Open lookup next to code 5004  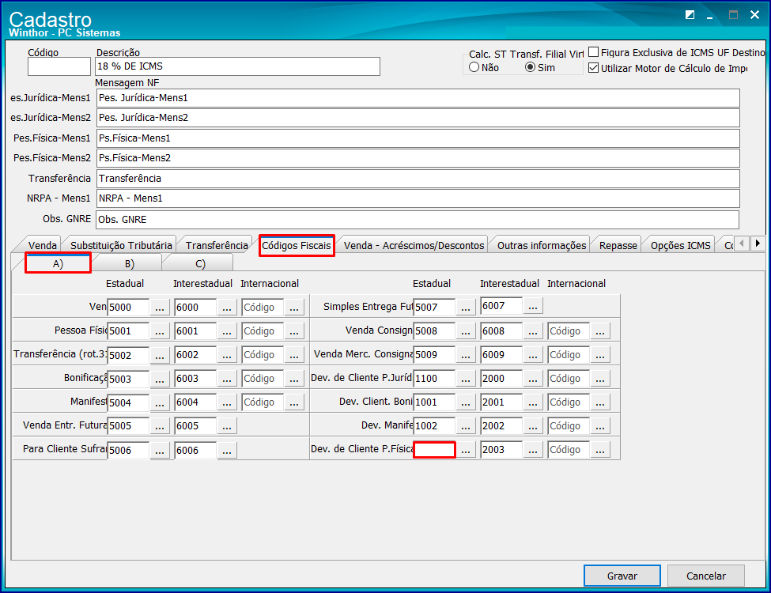click(159, 402)
